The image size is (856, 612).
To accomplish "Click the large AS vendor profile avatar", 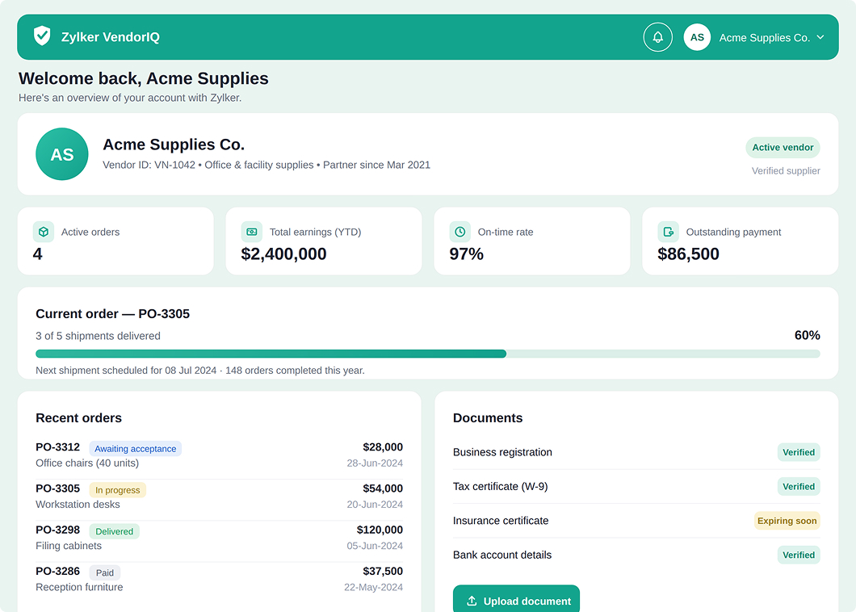I will [x=62, y=154].
